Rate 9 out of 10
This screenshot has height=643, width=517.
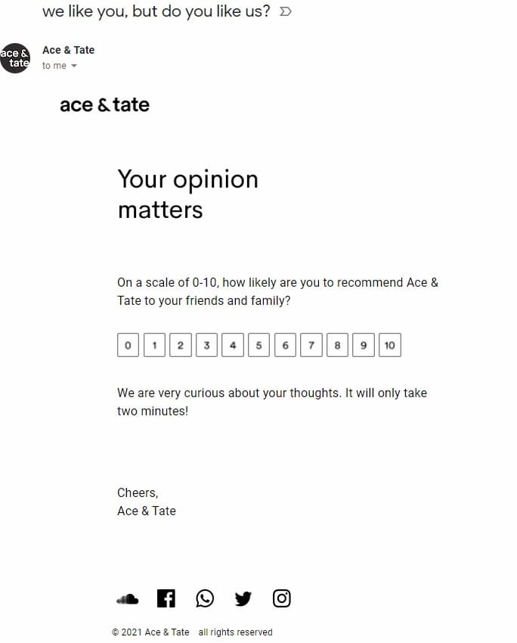[364, 345]
